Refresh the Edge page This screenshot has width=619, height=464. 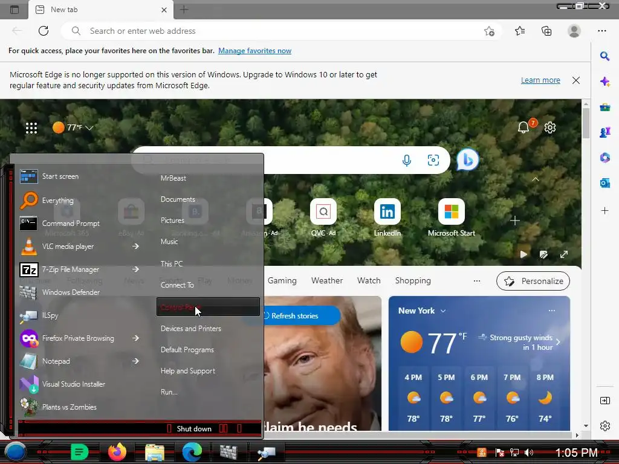(x=44, y=31)
